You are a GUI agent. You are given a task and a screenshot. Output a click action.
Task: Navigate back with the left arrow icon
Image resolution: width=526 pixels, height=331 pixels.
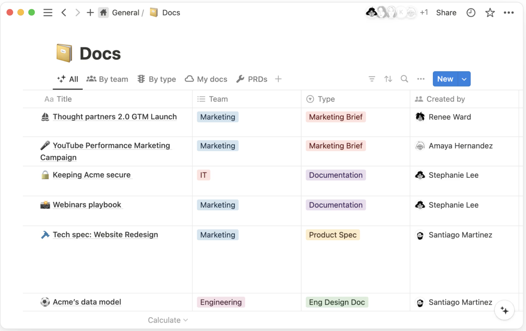pos(64,12)
